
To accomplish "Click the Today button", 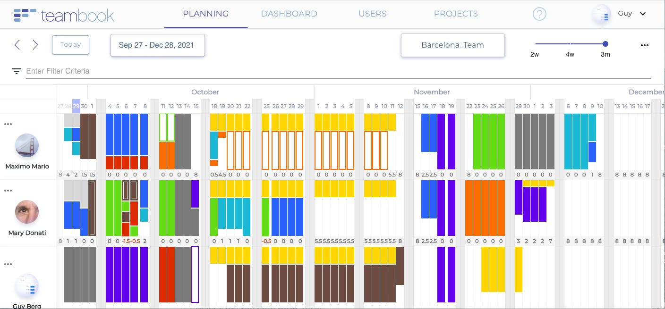I will (70, 45).
